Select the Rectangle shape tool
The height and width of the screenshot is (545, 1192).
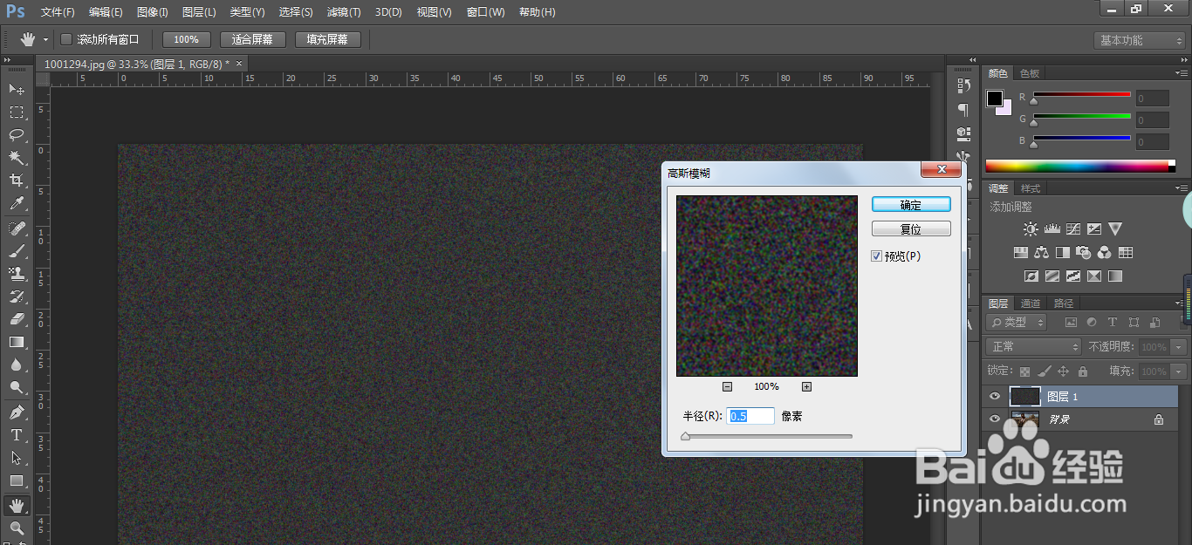17,480
